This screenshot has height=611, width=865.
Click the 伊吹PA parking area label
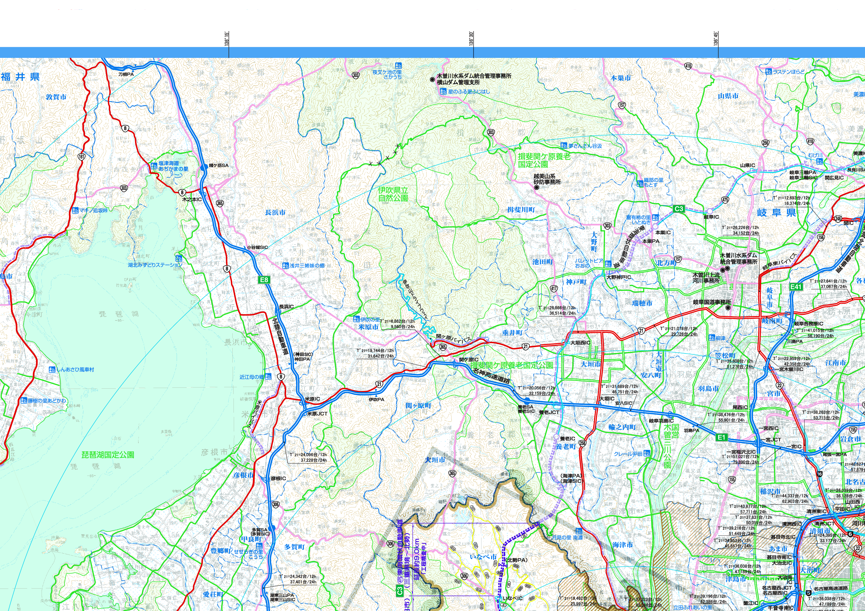[x=376, y=399]
